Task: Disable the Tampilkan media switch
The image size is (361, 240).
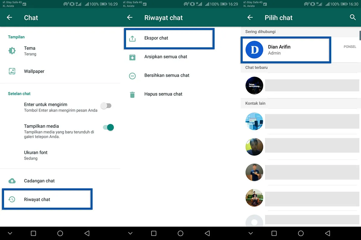Action: [x=108, y=127]
